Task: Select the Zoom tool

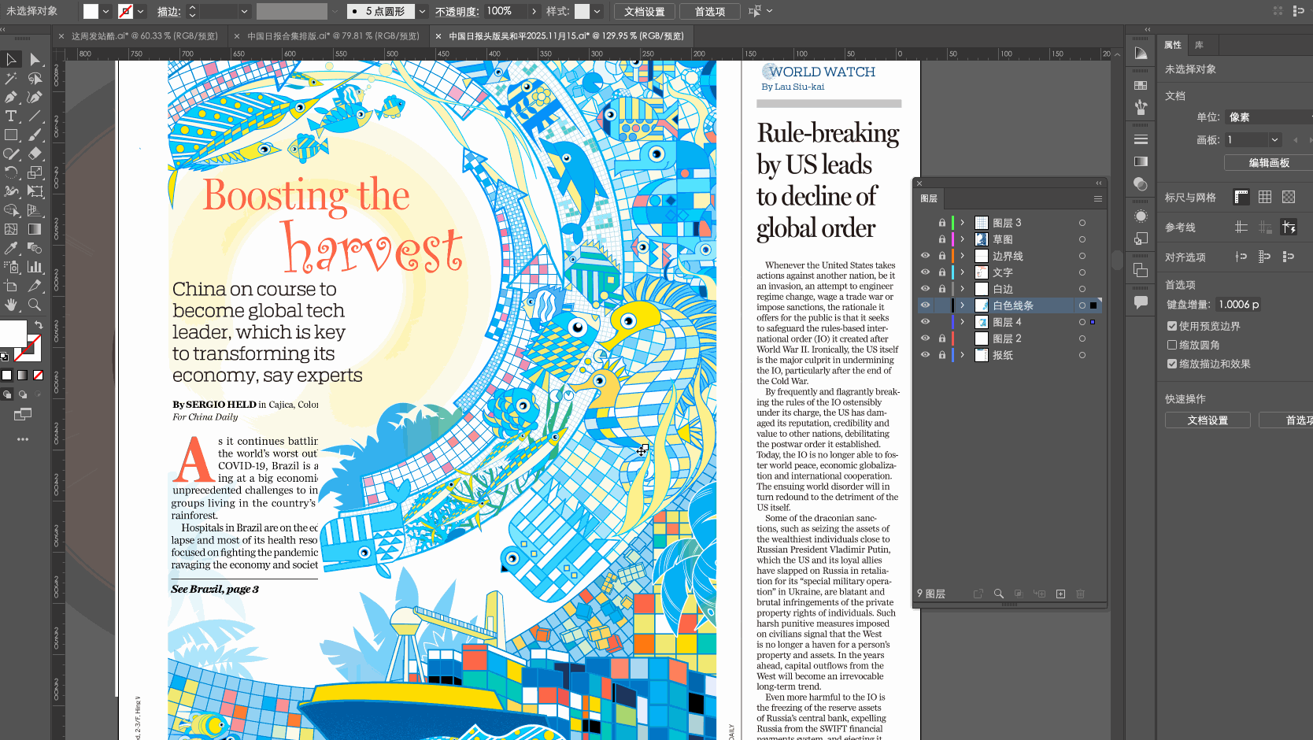Action: [35, 305]
